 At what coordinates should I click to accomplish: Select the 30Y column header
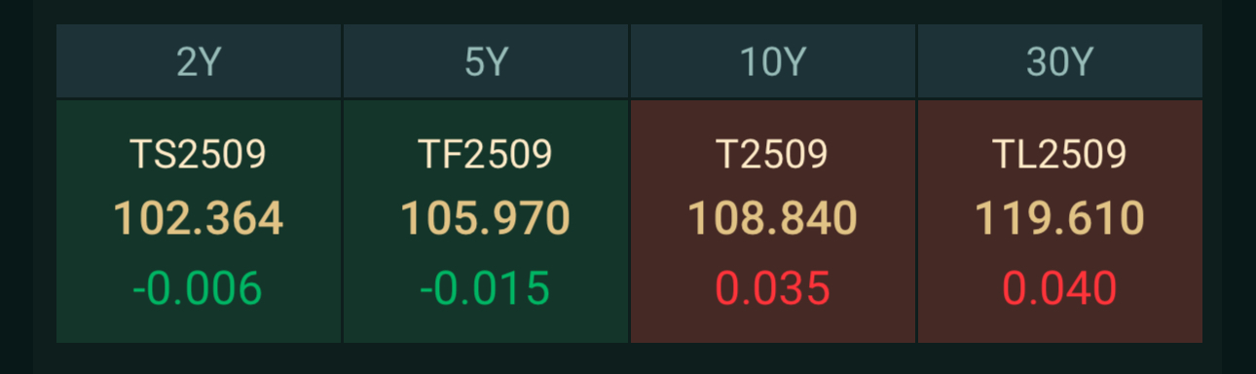pos(1060,61)
